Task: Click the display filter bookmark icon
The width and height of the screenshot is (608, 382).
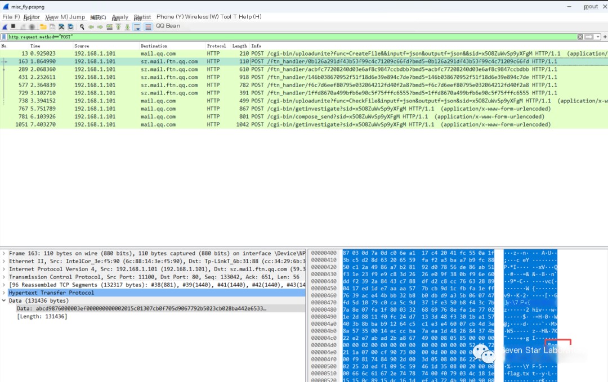Action: click(x=4, y=37)
